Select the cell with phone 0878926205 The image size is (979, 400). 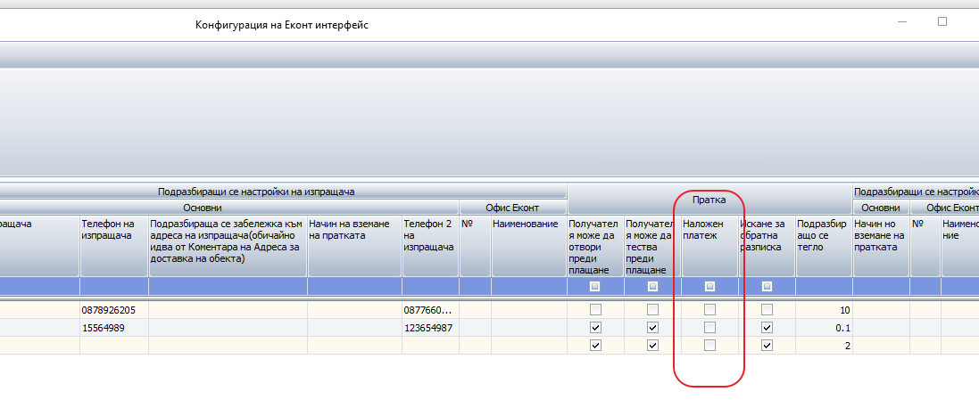[x=114, y=310]
